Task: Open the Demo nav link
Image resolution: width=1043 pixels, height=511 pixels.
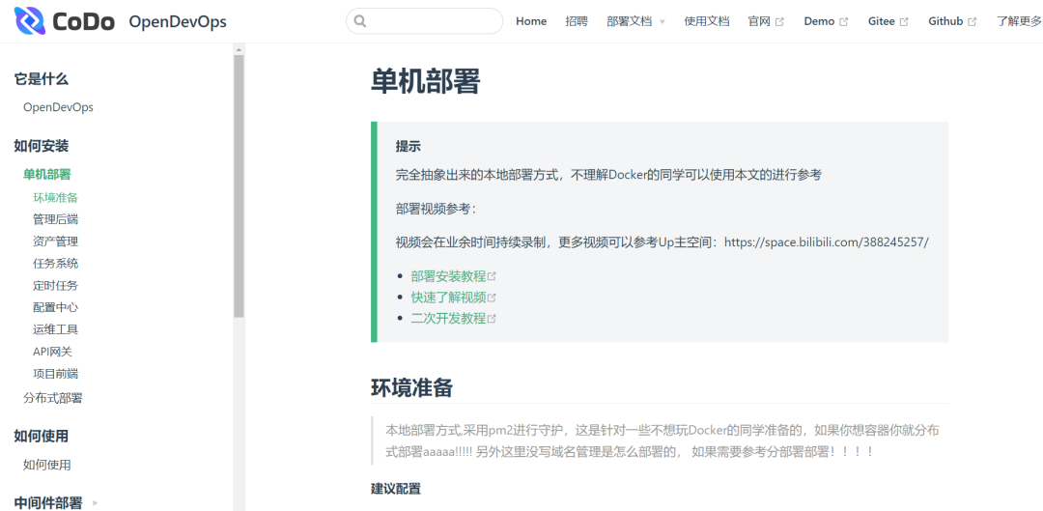Action: [x=819, y=21]
